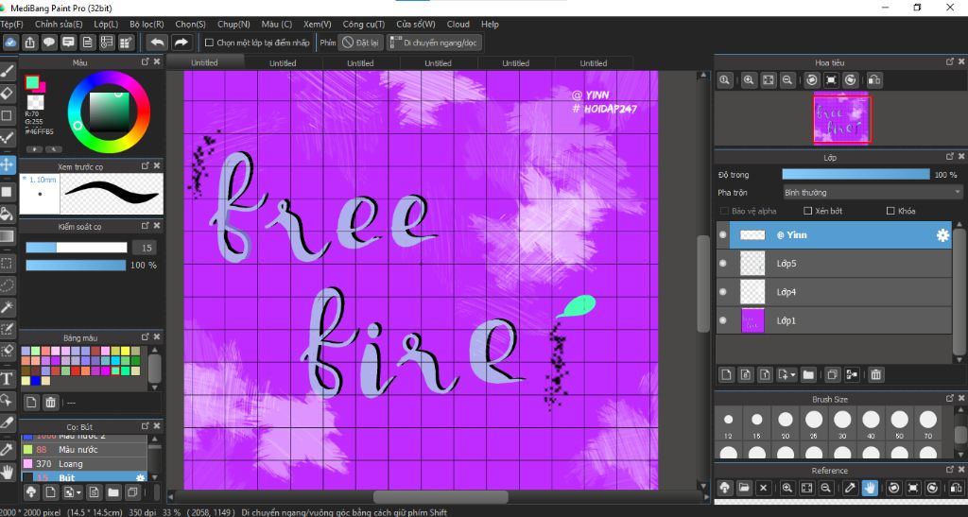Viewport: 968px width, 517px height.
Task: Toggle visibility of Lớp1 layer
Action: (x=723, y=320)
